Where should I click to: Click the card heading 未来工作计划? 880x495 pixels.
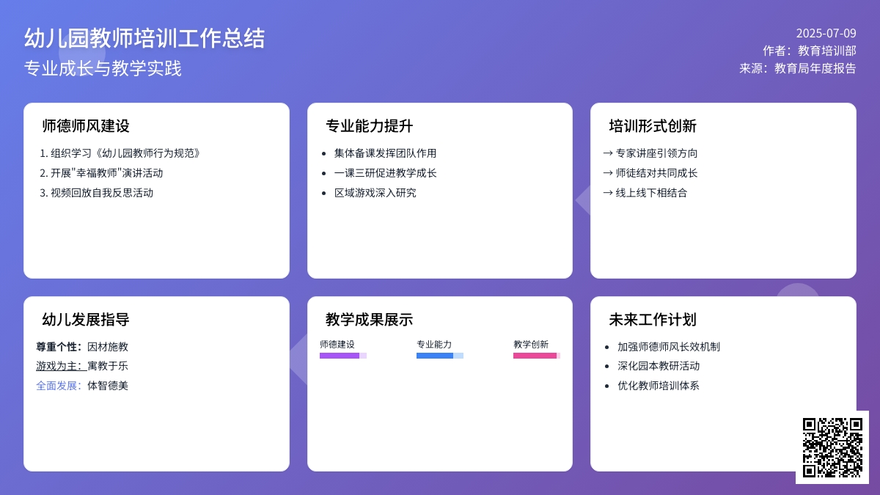pos(653,320)
